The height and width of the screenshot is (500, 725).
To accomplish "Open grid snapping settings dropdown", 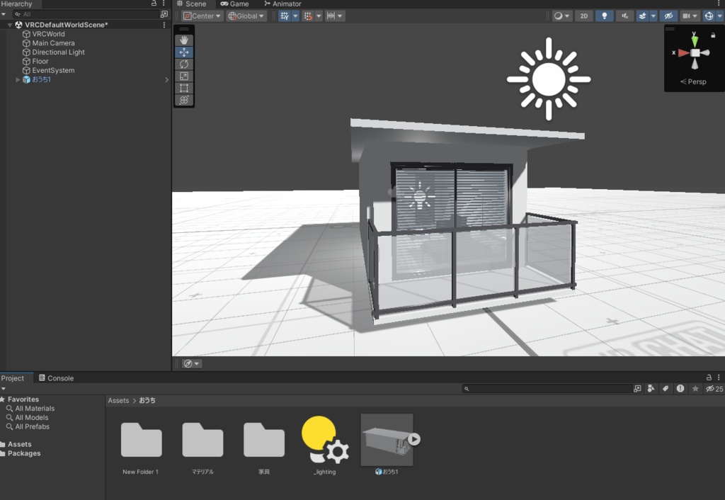I will click(319, 16).
